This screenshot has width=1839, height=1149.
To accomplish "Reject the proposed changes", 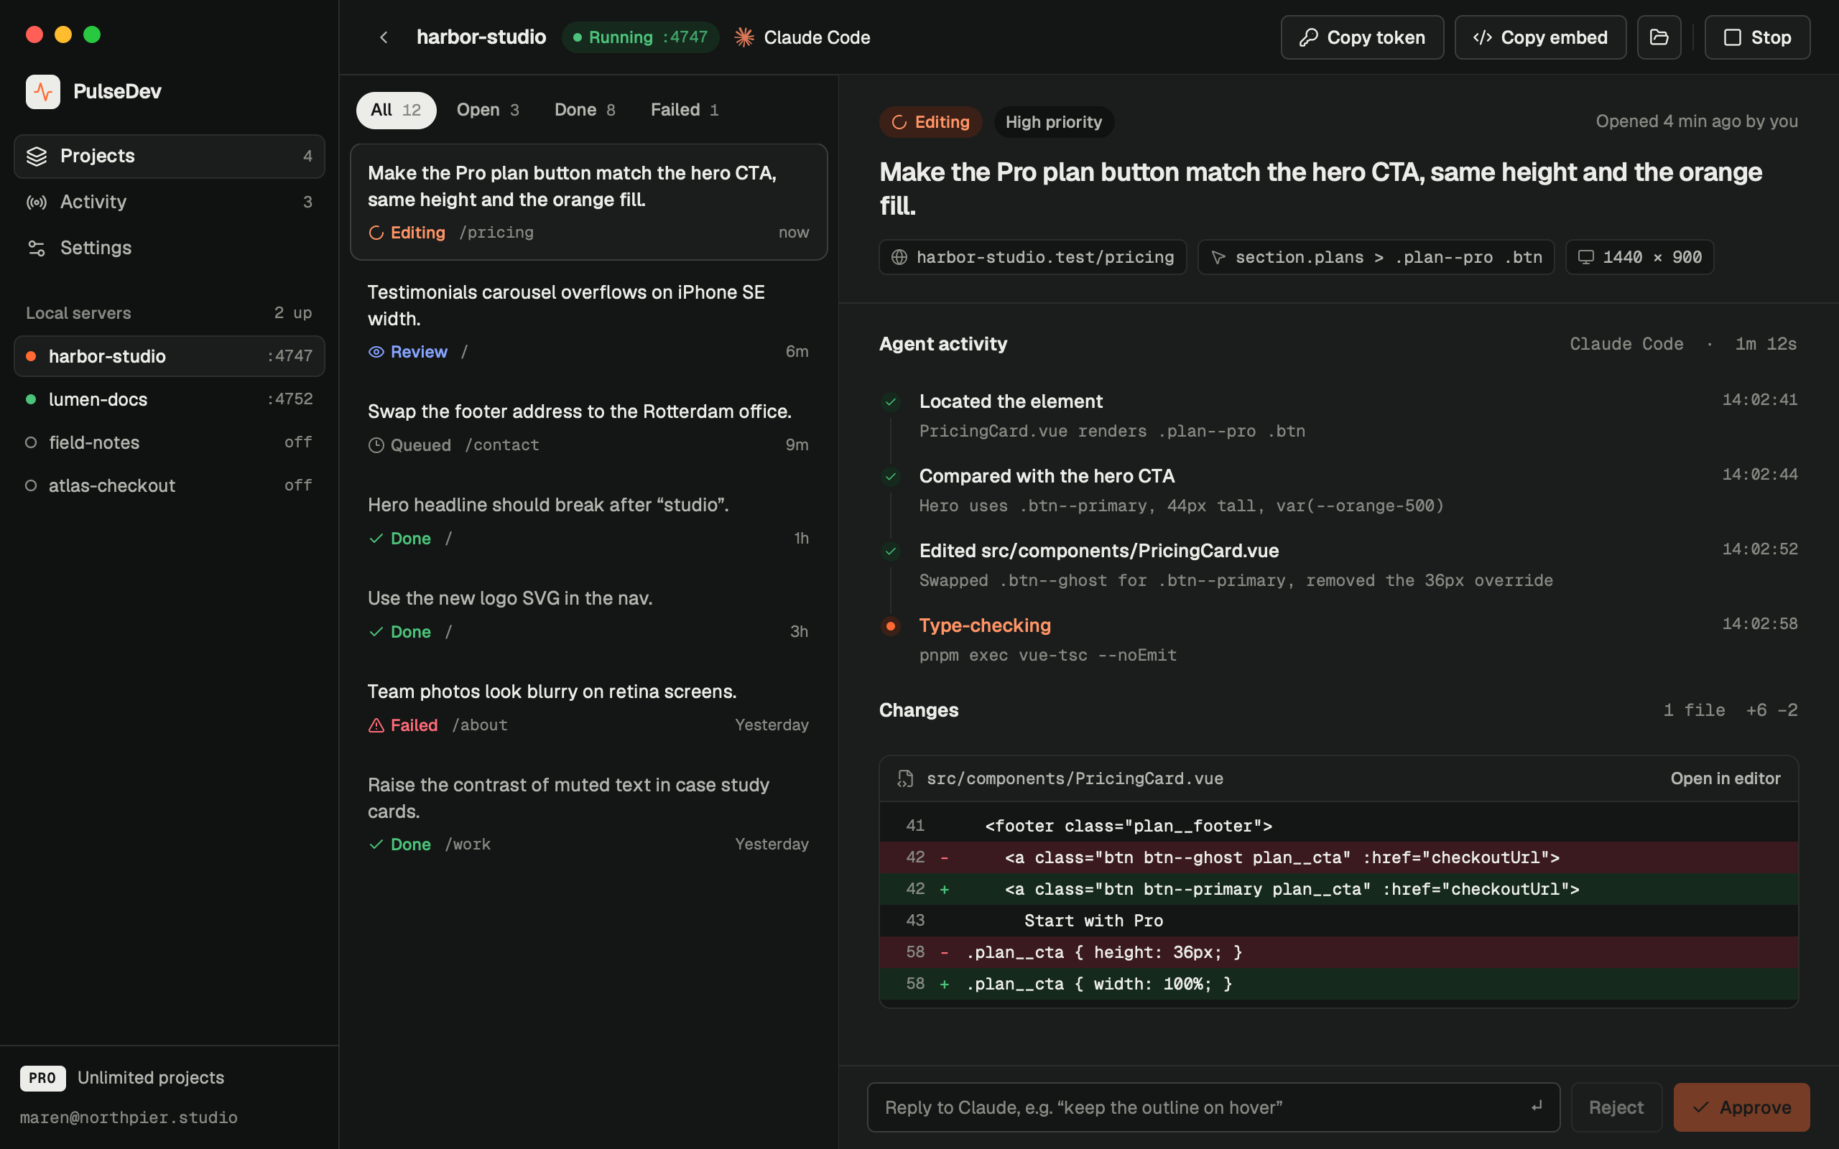I will tap(1616, 1107).
